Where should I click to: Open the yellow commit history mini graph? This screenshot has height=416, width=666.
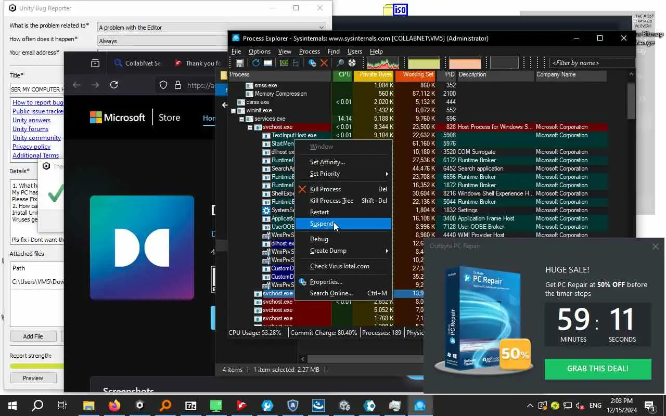click(424, 63)
